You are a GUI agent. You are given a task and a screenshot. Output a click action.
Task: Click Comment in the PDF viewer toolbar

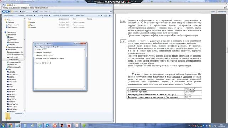pos(222,12)
